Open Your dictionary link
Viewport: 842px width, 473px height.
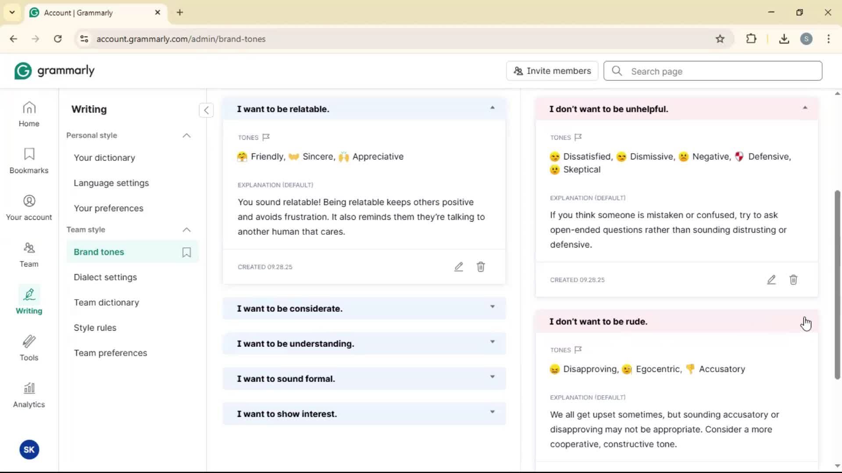104,158
